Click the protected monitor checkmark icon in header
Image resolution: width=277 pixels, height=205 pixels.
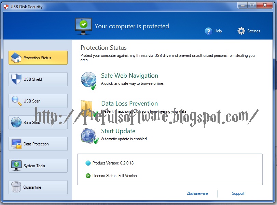83,27
